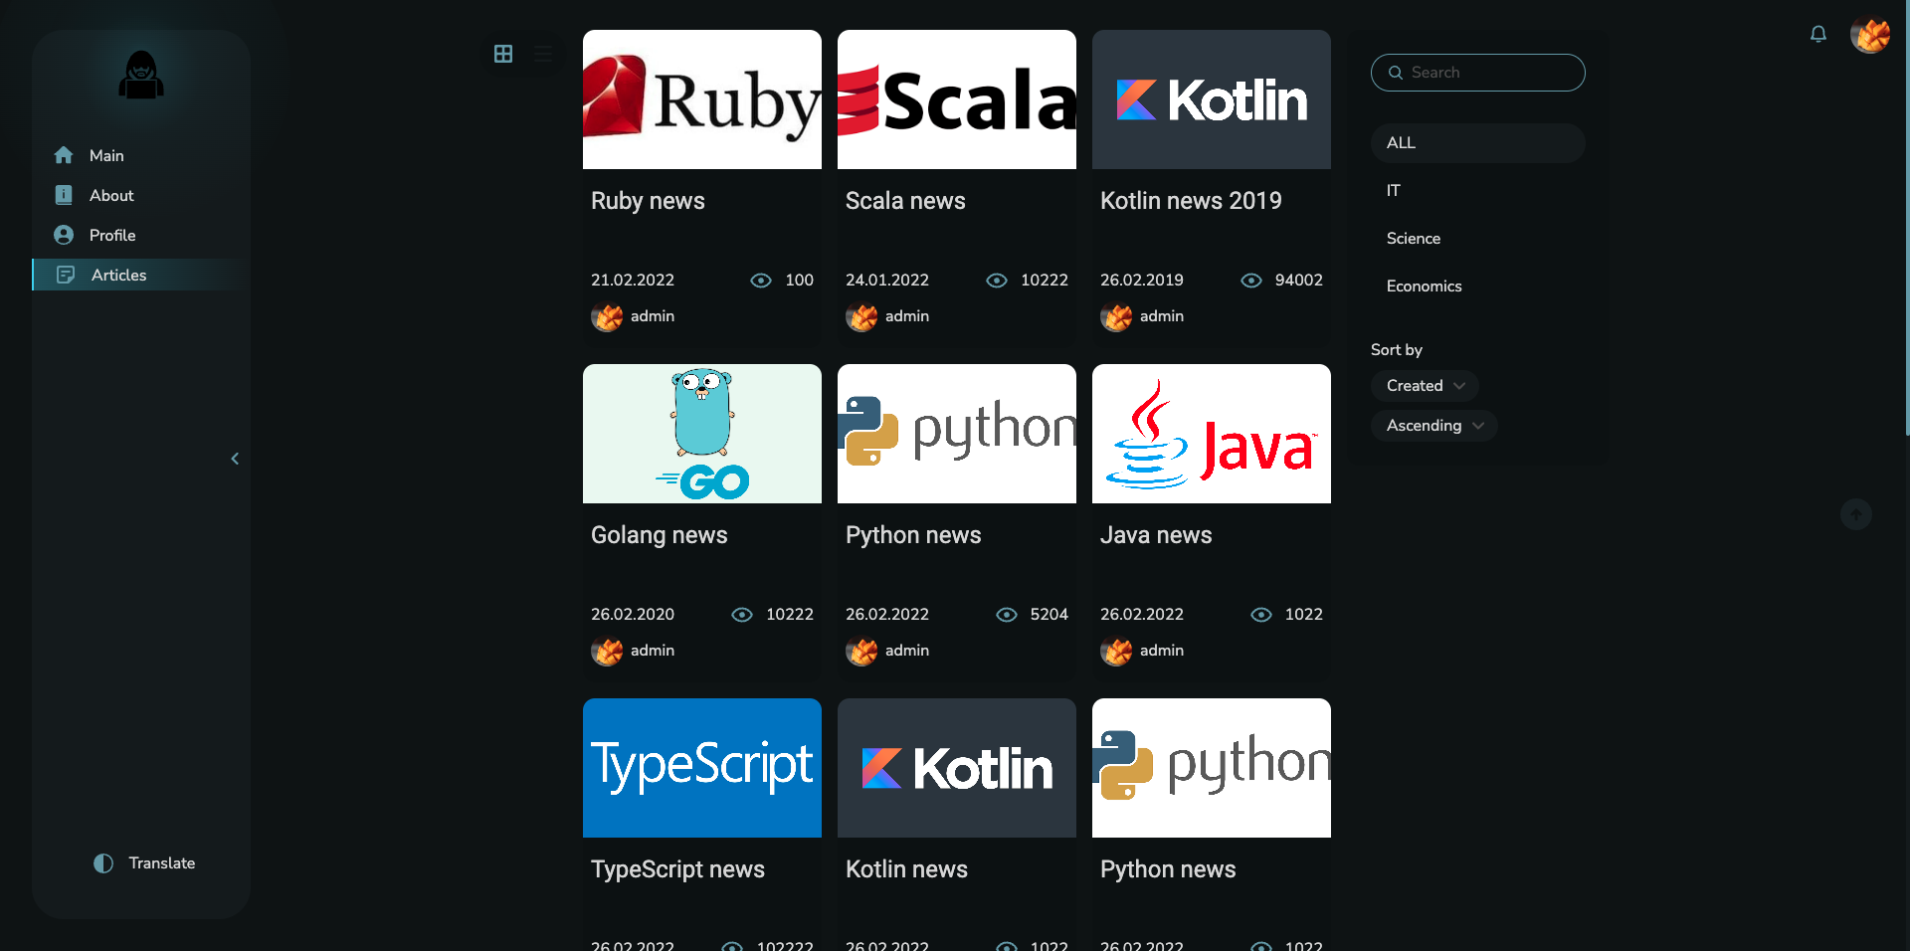
Task: Click the Main home icon
Action: (x=64, y=155)
